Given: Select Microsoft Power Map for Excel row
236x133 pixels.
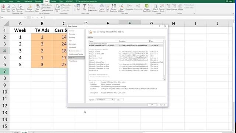Looking at the screenshot, I should coord(126,64).
